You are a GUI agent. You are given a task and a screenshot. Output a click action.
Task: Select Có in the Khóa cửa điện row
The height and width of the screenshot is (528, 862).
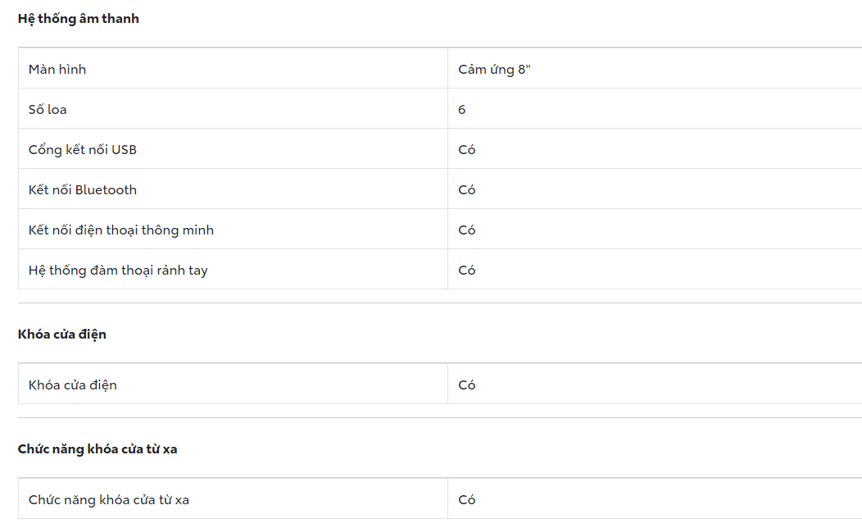(467, 385)
